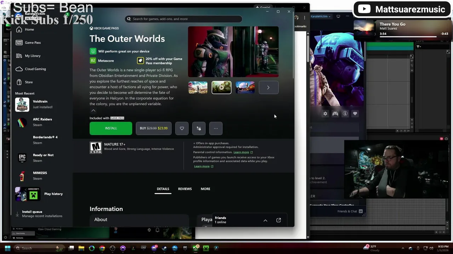Open OBS Studio from taskbar

click(113, 248)
